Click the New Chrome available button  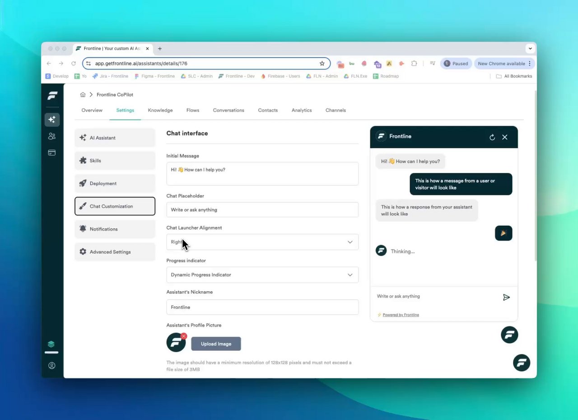point(504,64)
